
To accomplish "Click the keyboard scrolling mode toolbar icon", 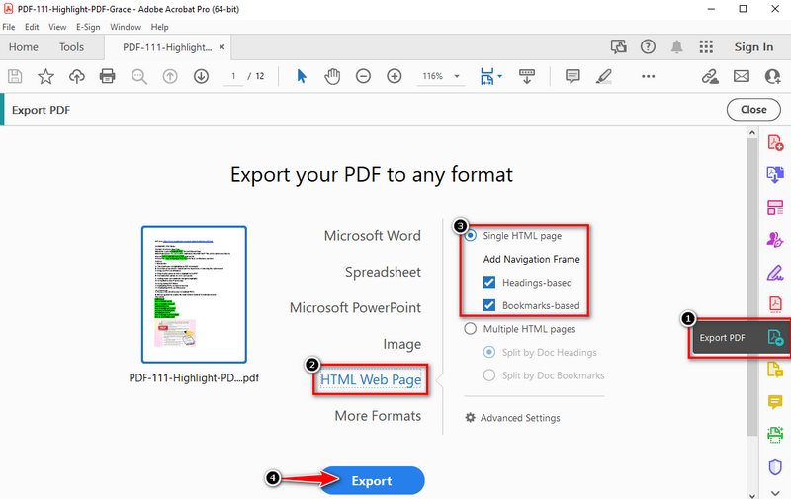I will coord(527,76).
